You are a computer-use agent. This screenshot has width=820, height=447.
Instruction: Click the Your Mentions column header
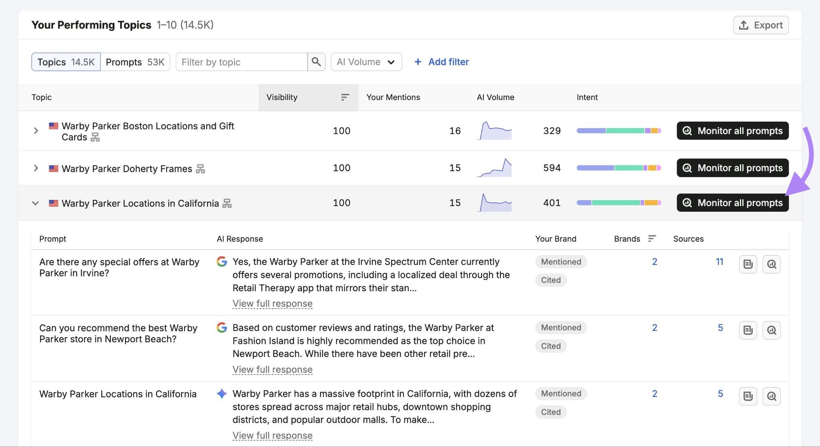point(393,97)
